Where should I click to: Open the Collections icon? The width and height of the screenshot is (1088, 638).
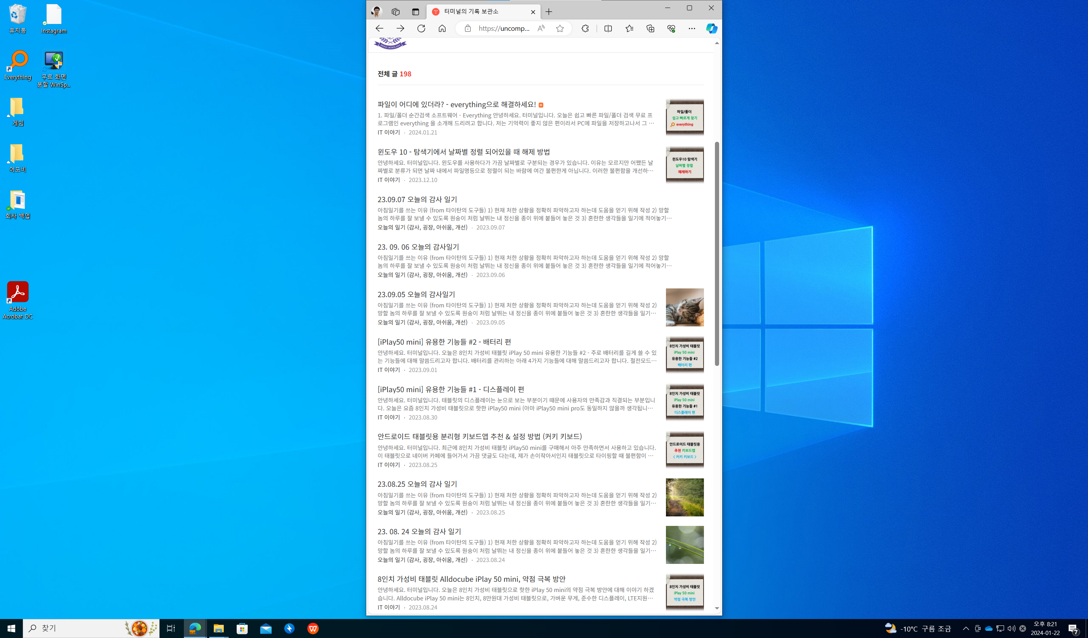pos(650,28)
